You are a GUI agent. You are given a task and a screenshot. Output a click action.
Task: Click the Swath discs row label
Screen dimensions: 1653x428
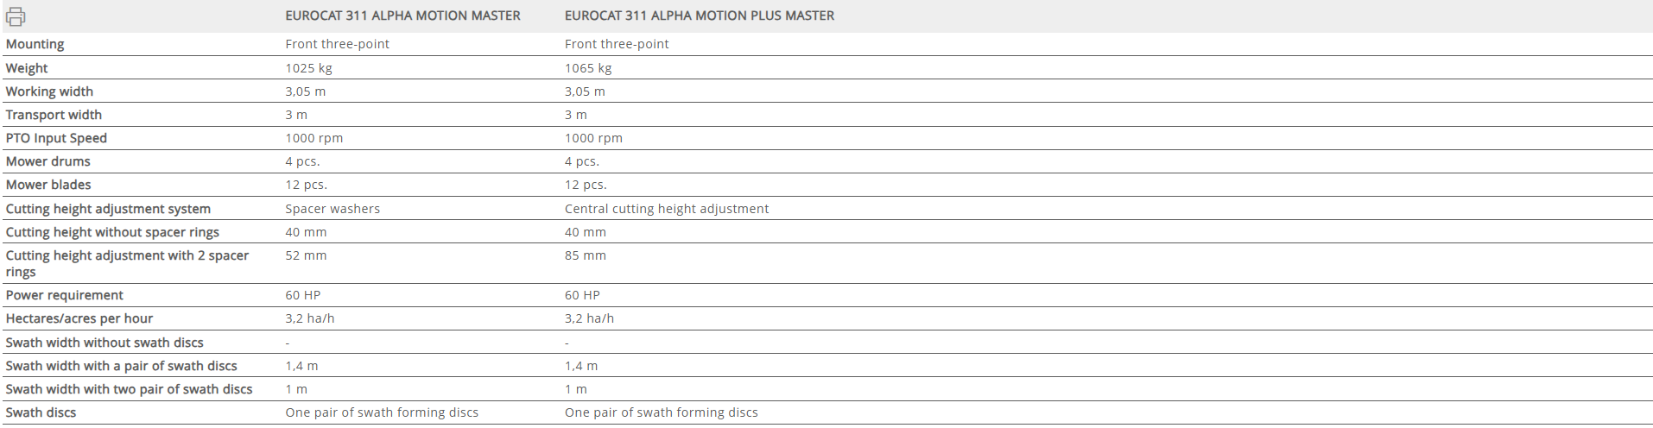click(41, 412)
